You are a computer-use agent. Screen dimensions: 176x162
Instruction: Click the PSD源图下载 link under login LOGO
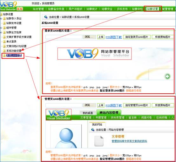(x=114, y=37)
